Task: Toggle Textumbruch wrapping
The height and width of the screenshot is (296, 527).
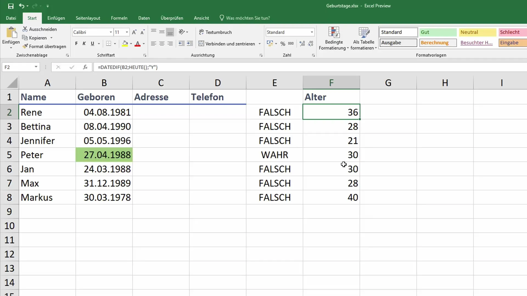Action: click(x=215, y=32)
